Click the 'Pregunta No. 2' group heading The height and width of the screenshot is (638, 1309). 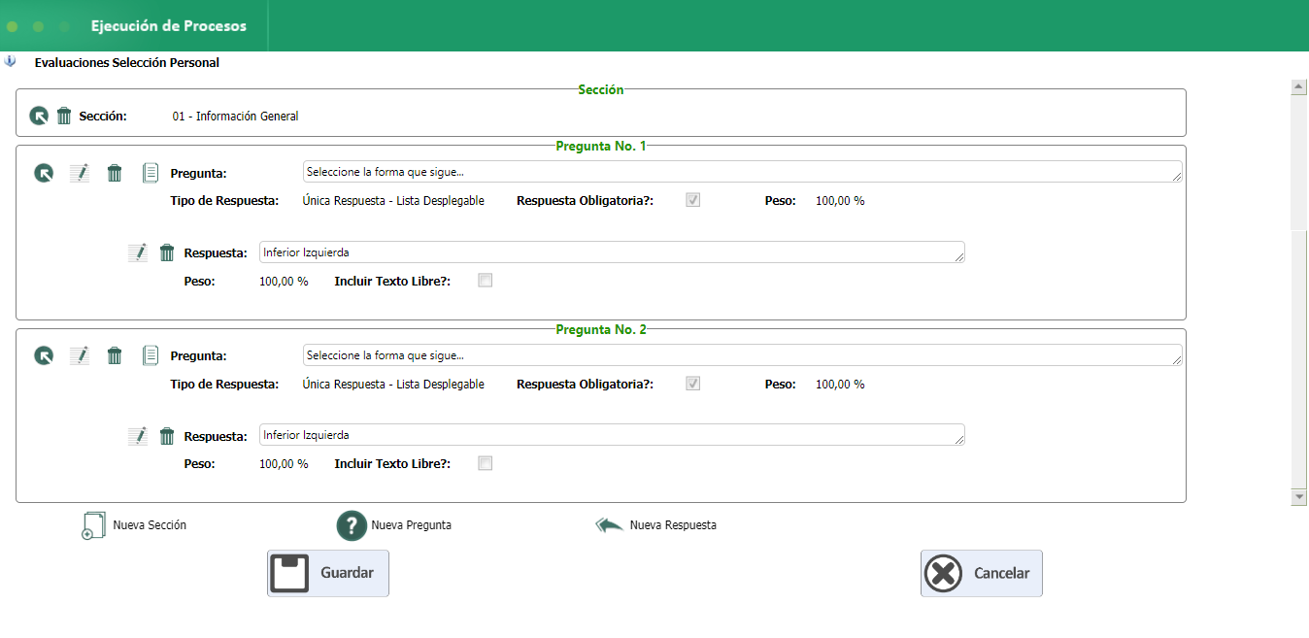click(x=601, y=330)
